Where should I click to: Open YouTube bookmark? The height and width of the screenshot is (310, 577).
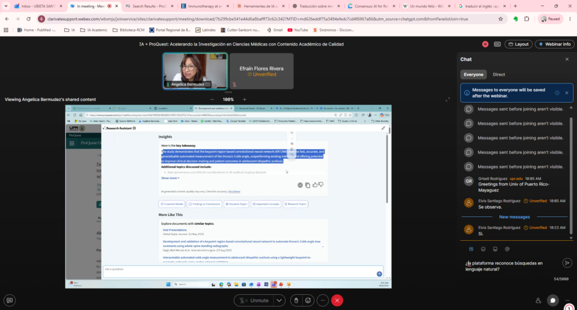click(x=298, y=30)
